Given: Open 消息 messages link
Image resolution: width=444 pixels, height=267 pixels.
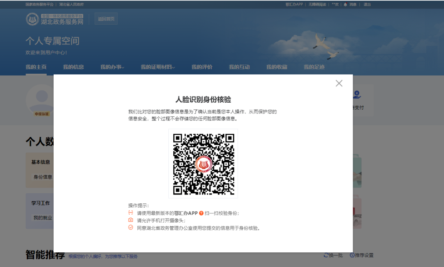Looking at the screenshot, I should click(x=353, y=4).
